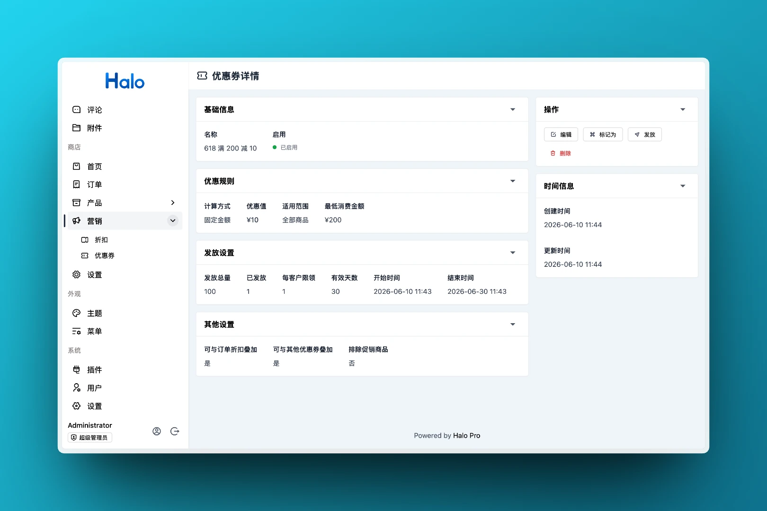
Task: Click the shop 设置 gear icon
Action: click(76, 274)
